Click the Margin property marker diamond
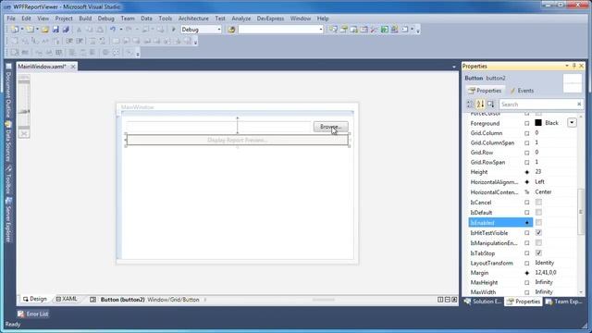This screenshot has height=333, width=592. [x=527, y=273]
